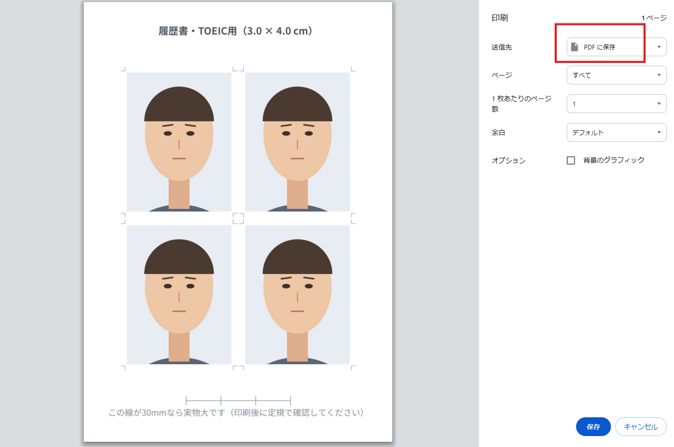Expand the ページ dropdown set to すべて
Screen dimensions: 674x447
pyautogui.click(x=616, y=75)
